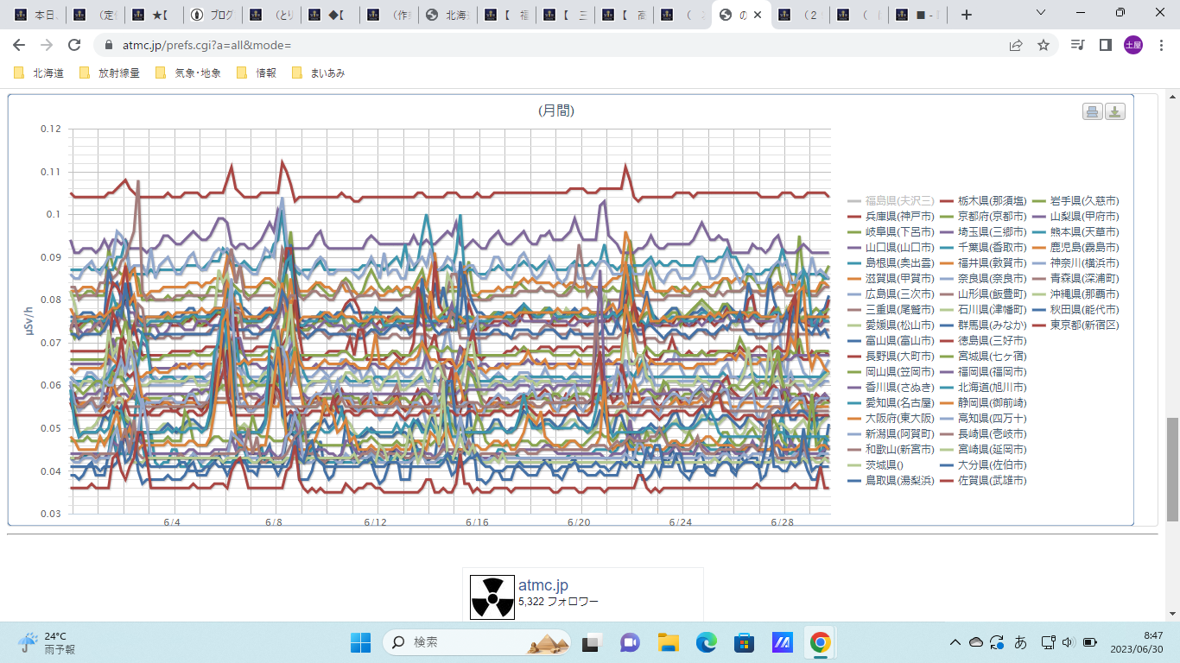Viewport: 1180px width, 663px height.
Task: Toggle the 佐賀県(武雄市) legend series
Action: coord(982,480)
